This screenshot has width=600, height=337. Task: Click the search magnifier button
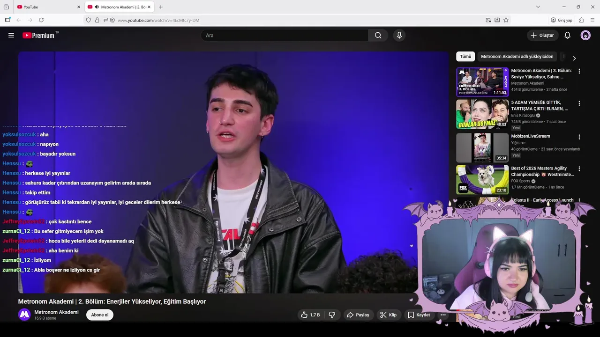[378, 35]
